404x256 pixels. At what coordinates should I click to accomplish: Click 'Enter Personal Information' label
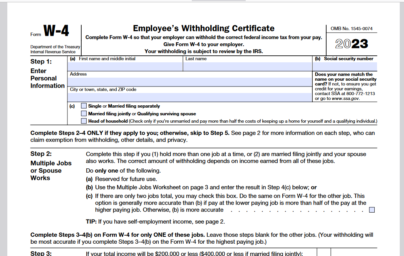click(x=47, y=78)
